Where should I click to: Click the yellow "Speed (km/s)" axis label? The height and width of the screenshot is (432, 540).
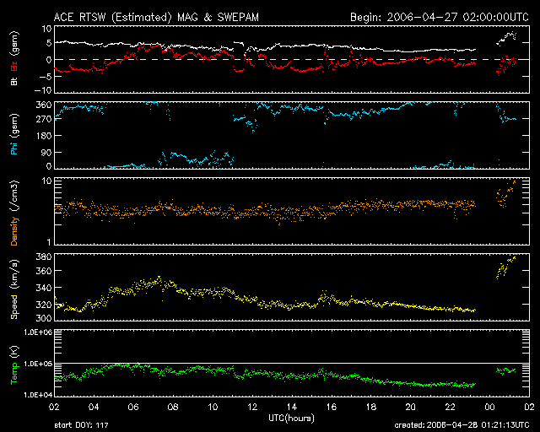tap(14, 289)
